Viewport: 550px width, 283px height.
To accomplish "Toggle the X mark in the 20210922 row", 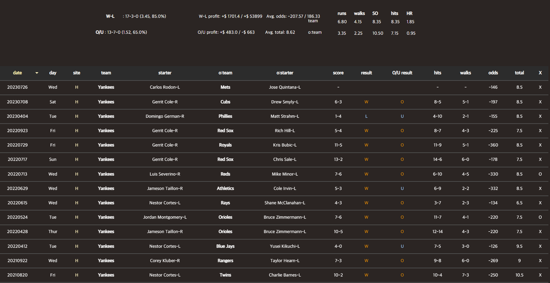I will coord(540,261).
